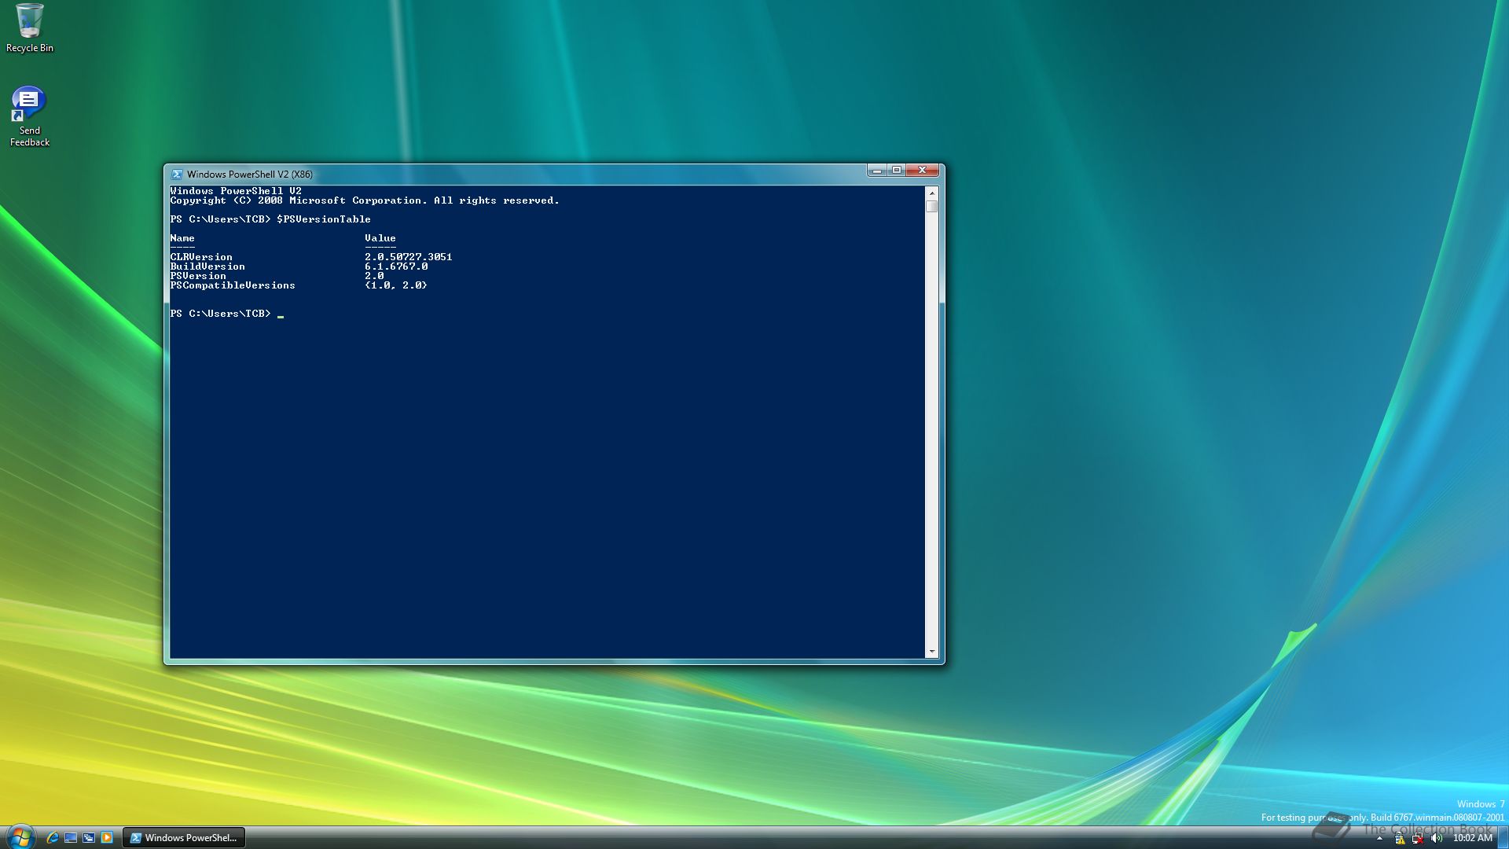Click the value {1.0, 2.0}
1509x849 pixels.
[396, 285]
